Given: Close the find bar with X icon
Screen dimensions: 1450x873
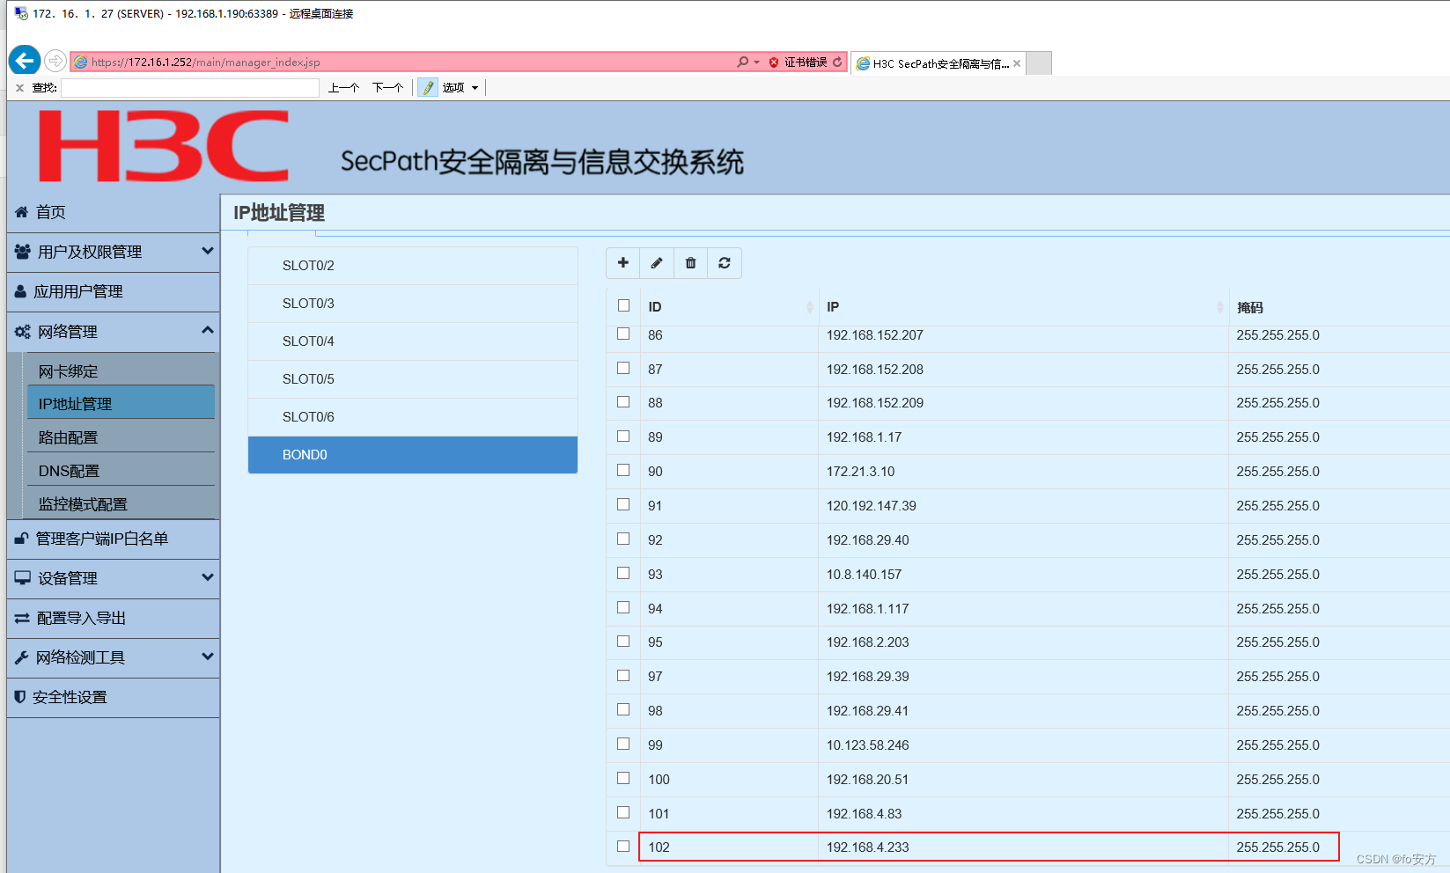Looking at the screenshot, I should [19, 88].
